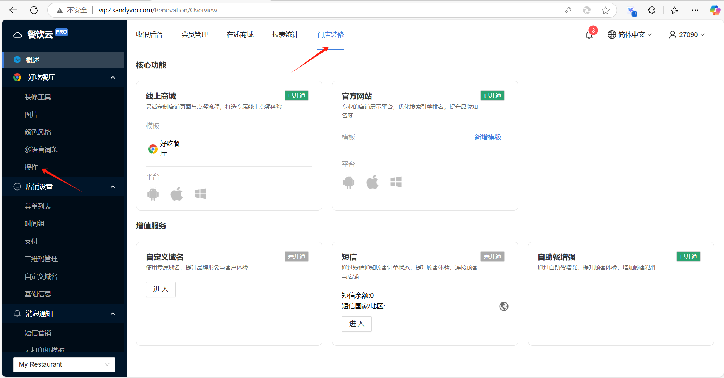Open the My Restaurant store dropdown
724x378 pixels.
(64, 364)
